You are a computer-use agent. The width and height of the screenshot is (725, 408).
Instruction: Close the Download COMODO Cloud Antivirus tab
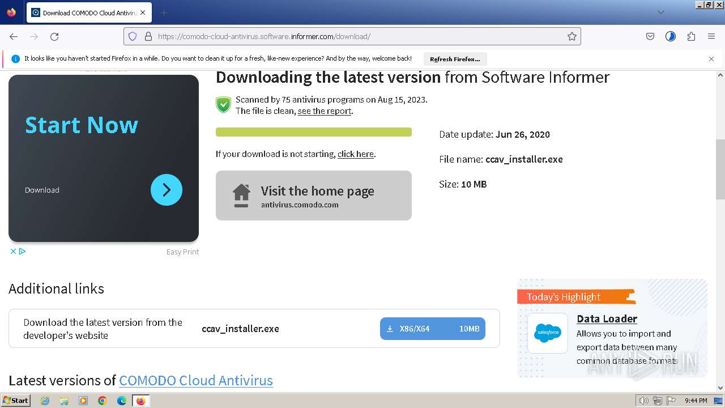tap(143, 12)
